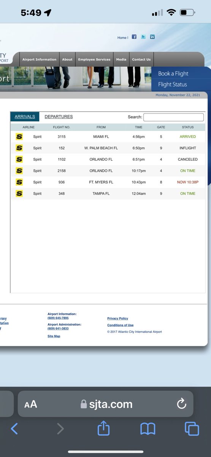Viewport: 211px width, 457px height.
Task: Open the Employee Services menu
Action: pos(94,59)
